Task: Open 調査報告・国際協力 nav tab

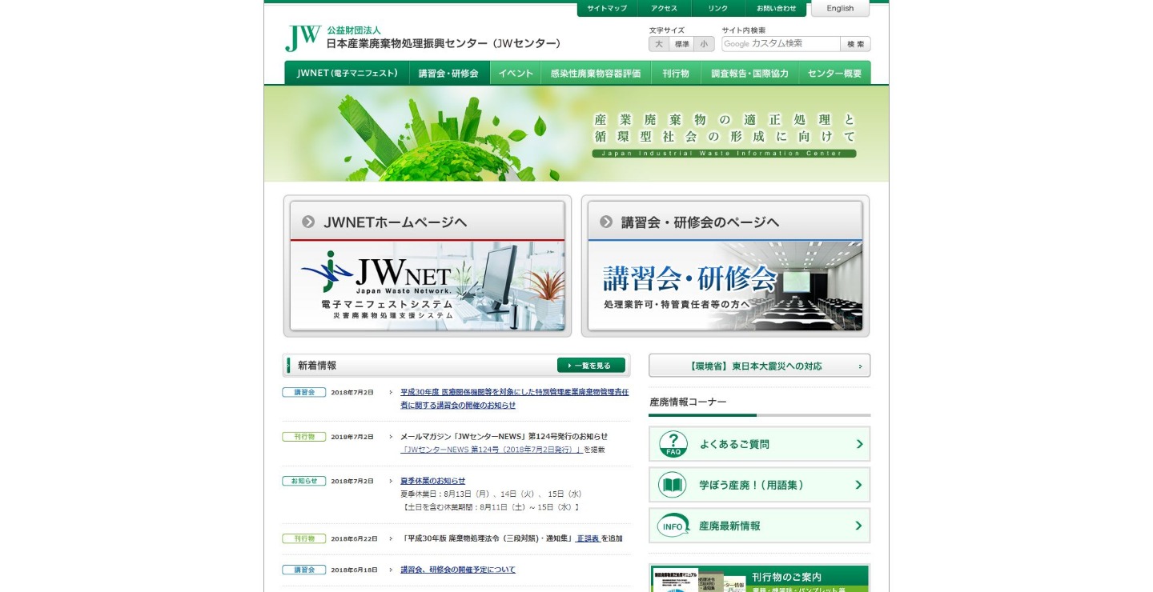Action: [x=749, y=73]
